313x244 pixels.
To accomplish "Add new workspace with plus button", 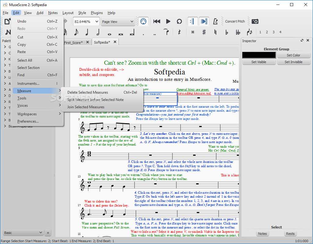I will 48,233.
